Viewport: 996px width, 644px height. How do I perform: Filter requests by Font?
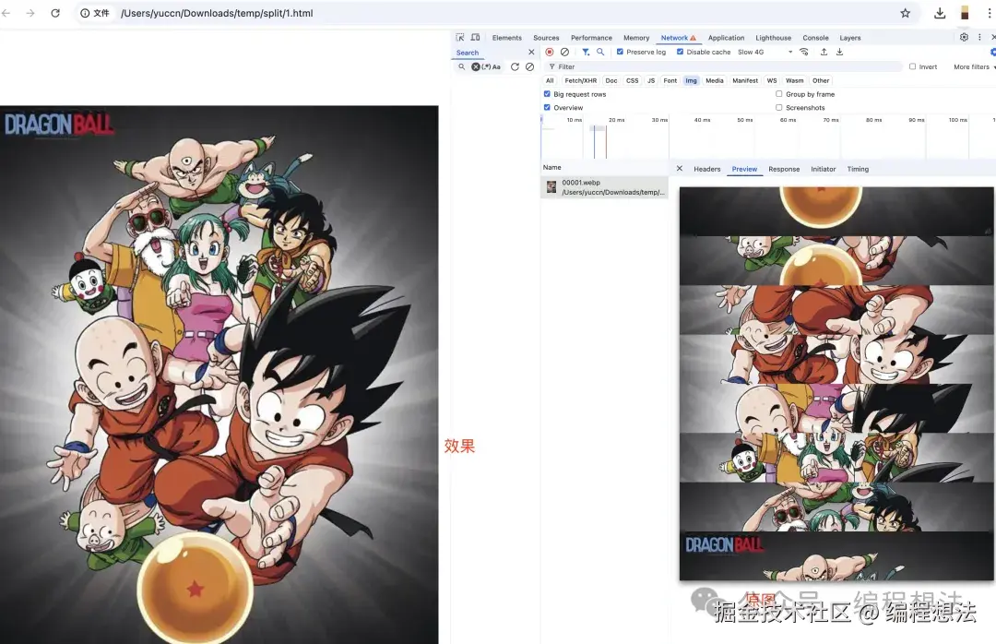pyautogui.click(x=670, y=81)
